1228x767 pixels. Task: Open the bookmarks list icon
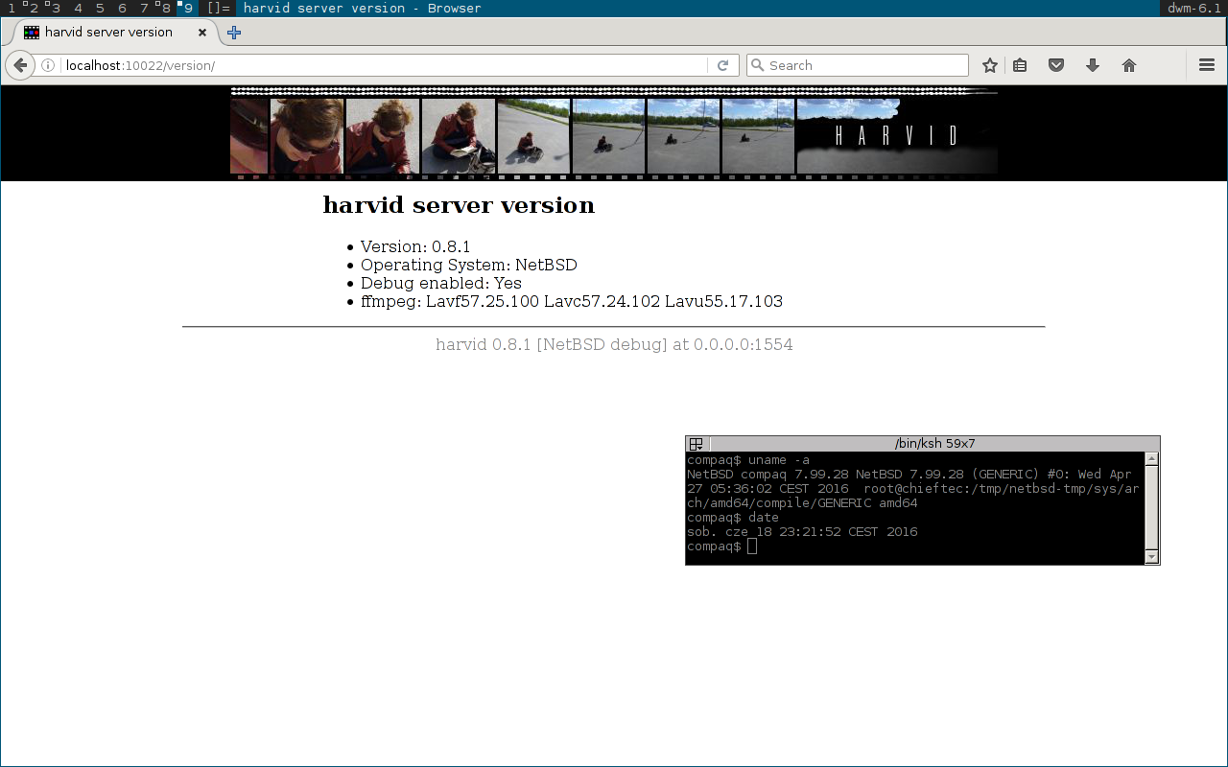[x=1020, y=65]
